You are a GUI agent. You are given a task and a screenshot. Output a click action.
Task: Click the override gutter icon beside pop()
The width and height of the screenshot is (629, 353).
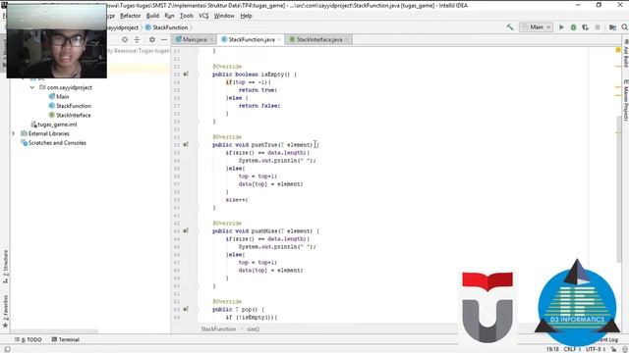point(186,309)
